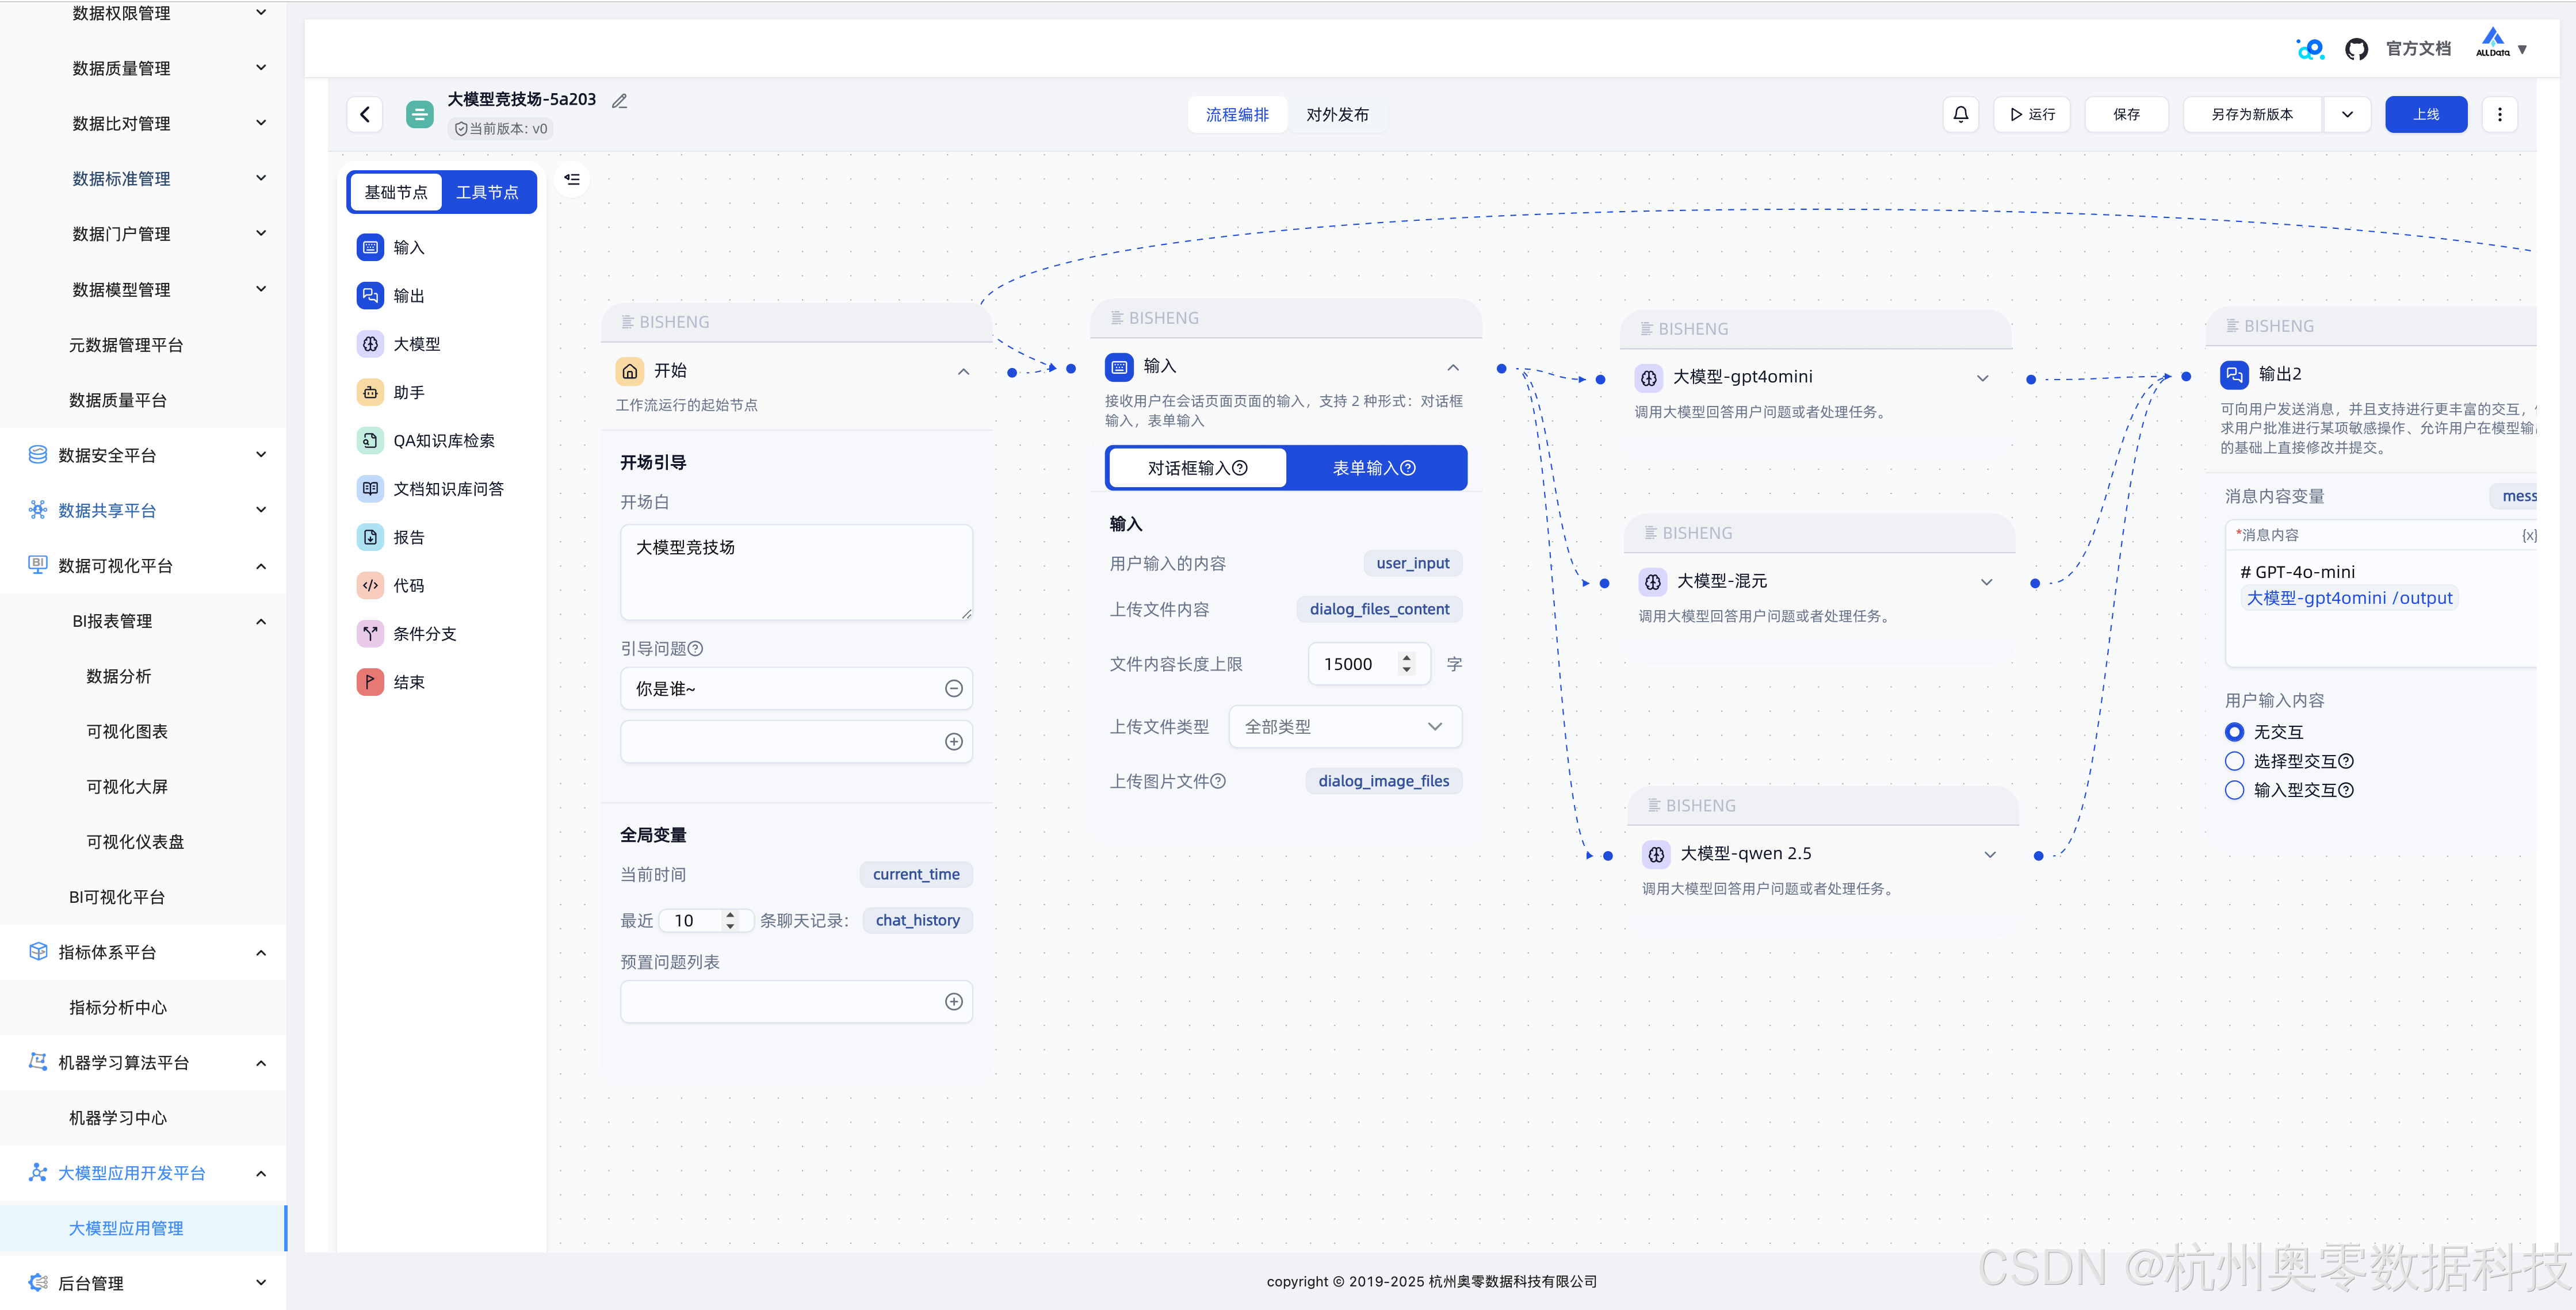Click the 开场白 text area
Viewport: 2576px width, 1310px height.
click(796, 572)
